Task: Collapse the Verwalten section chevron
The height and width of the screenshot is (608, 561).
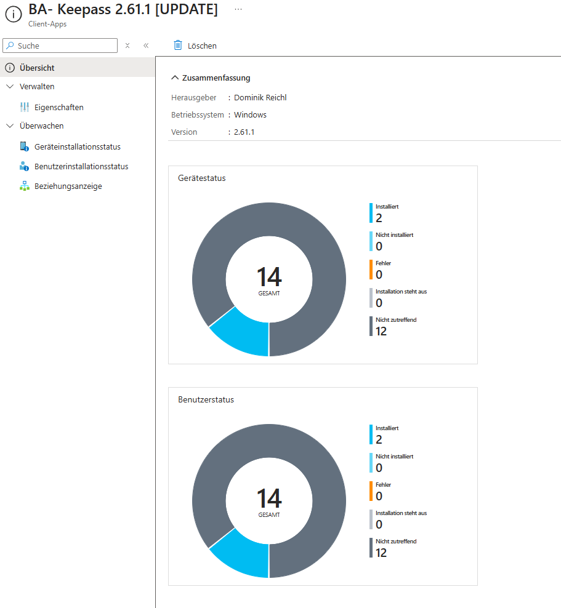Action: 10,87
